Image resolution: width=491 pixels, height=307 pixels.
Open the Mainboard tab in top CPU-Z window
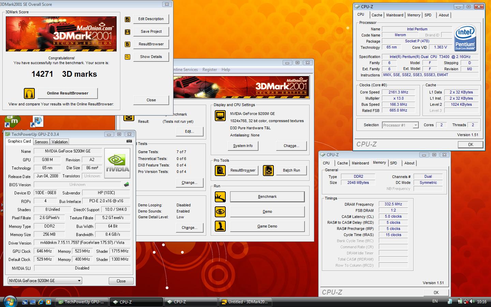point(395,15)
